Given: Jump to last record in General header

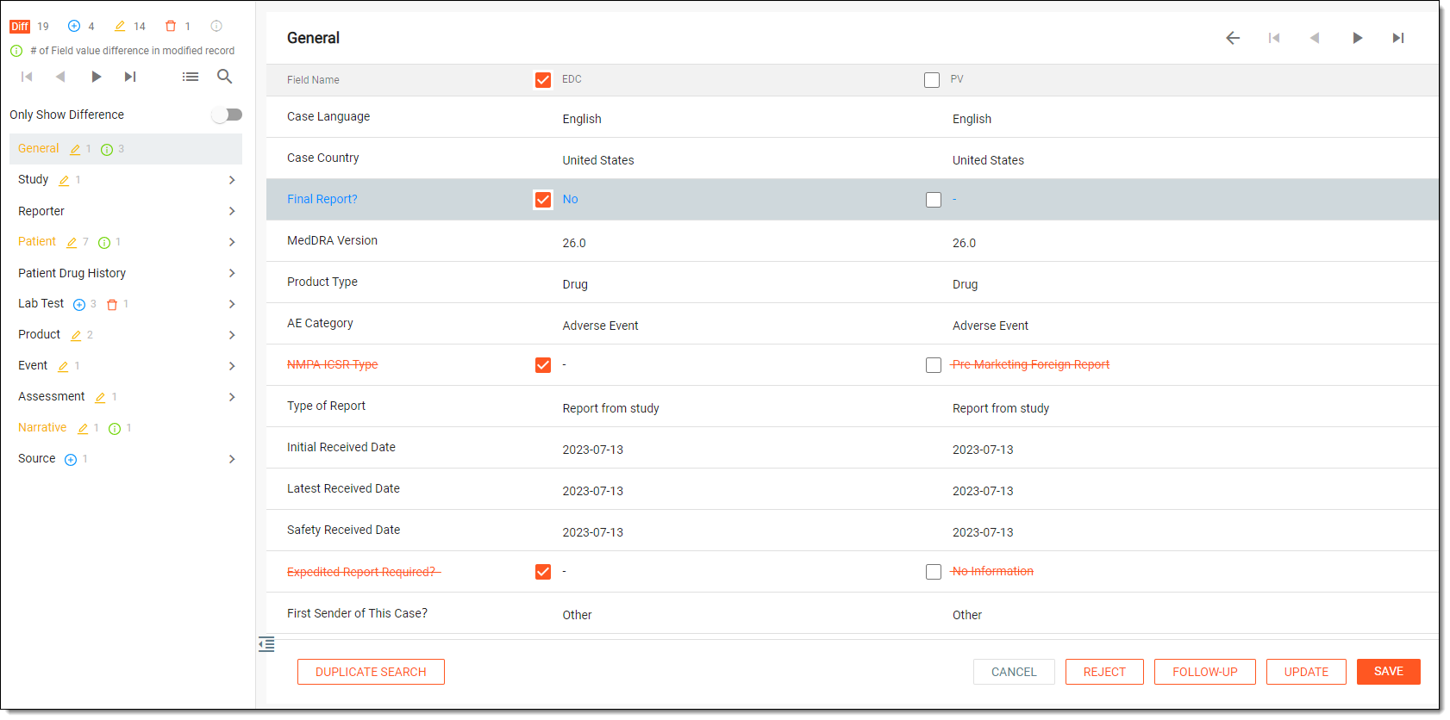Looking at the screenshot, I should [x=1398, y=38].
